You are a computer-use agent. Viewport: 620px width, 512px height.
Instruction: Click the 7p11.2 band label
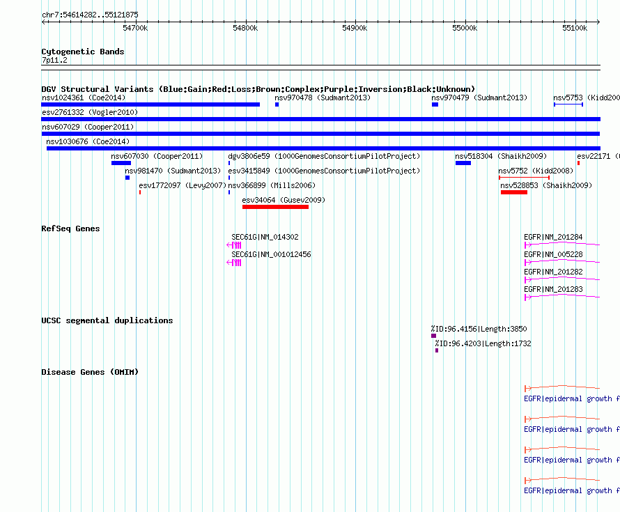[54, 60]
